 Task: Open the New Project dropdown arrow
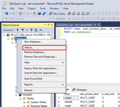point(24,14)
